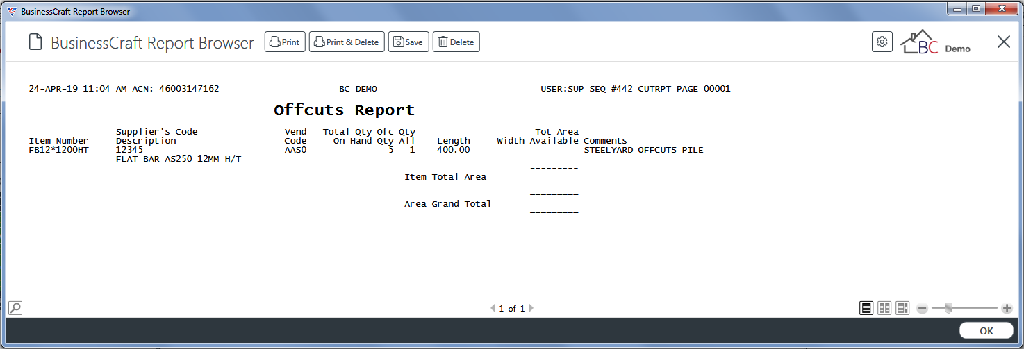Click length value 400.00
This screenshot has width=1024, height=349.
tap(454, 150)
